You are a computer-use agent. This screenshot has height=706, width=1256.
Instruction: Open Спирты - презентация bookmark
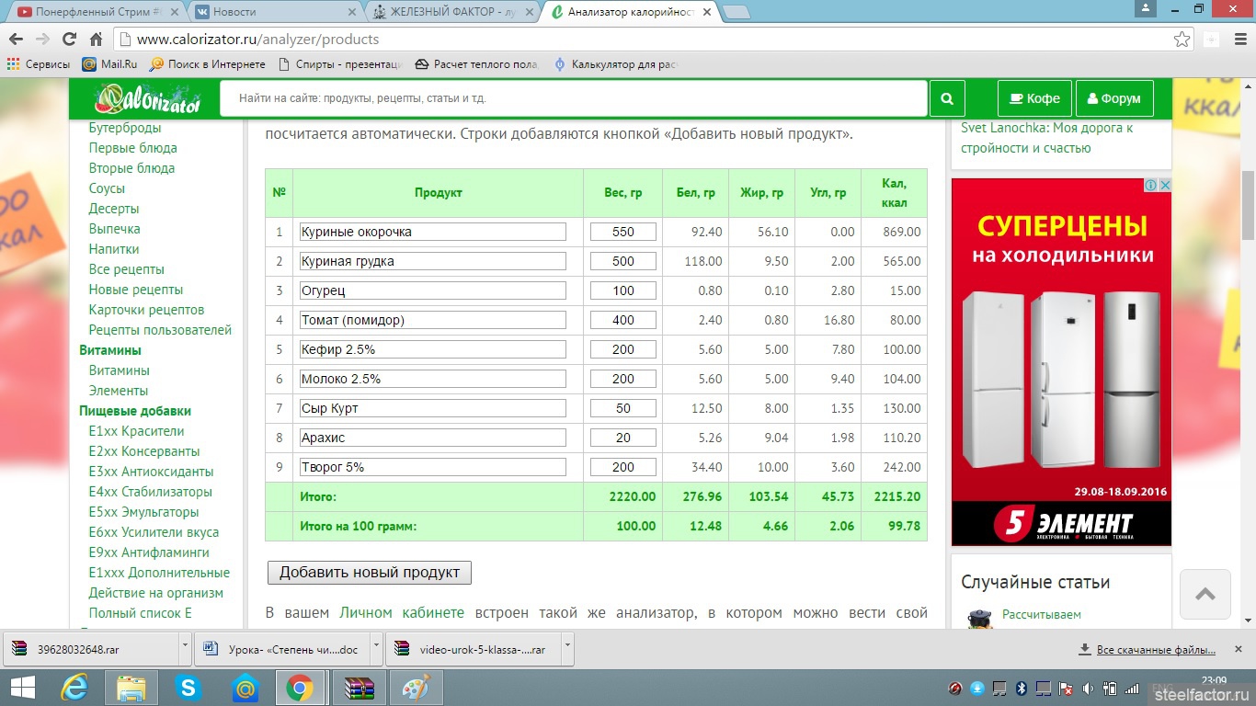339,64
